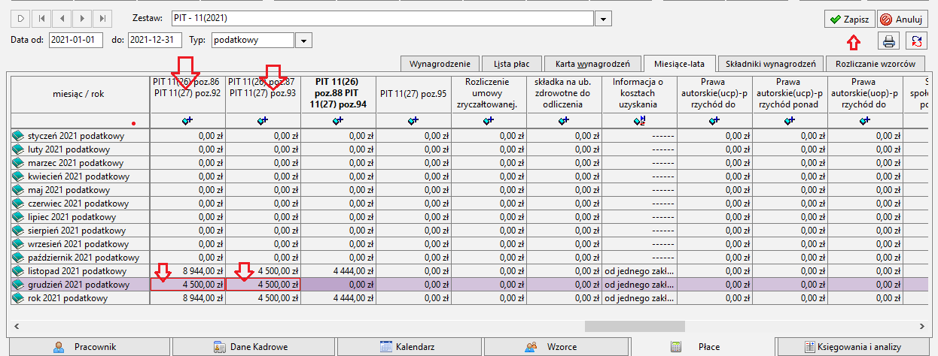Click the print icon button

pos(889,41)
